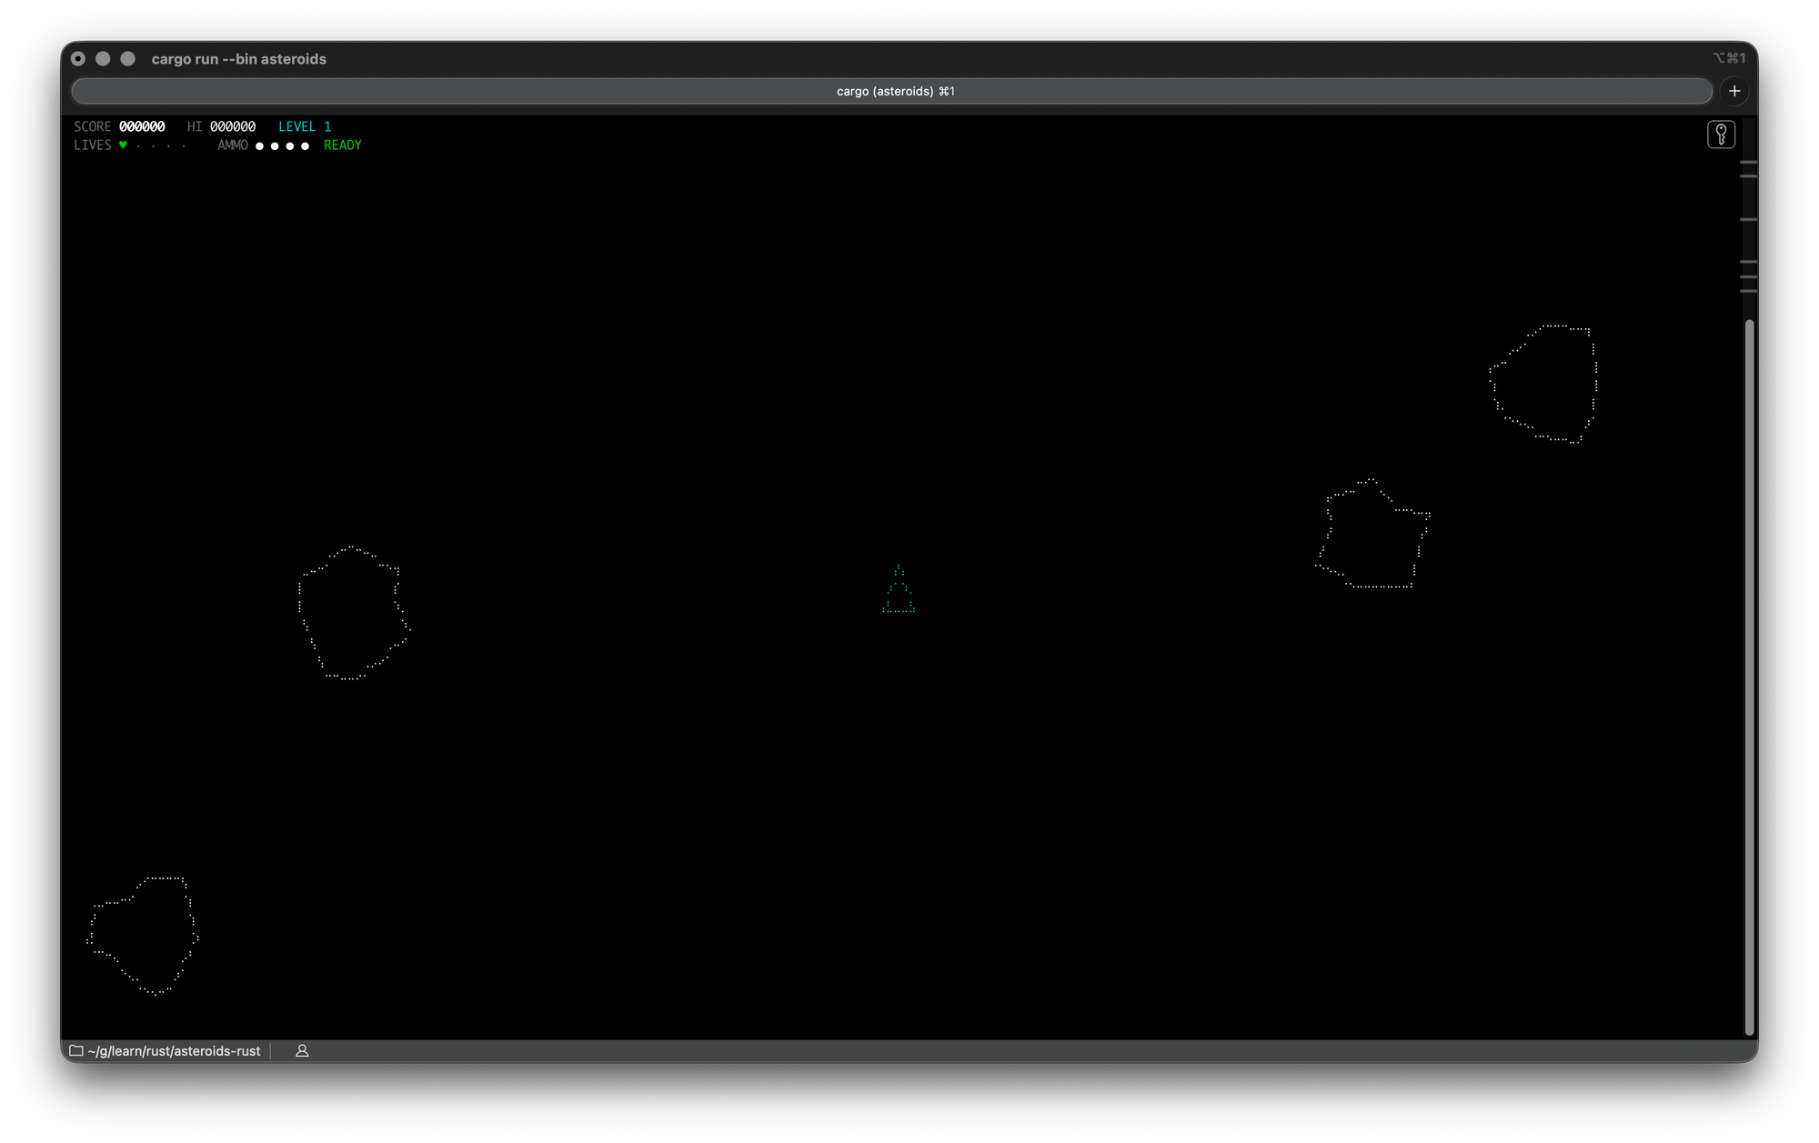The image size is (1819, 1143).
Task: Click the topmost mark on scrollbar track
Action: [x=1748, y=163]
